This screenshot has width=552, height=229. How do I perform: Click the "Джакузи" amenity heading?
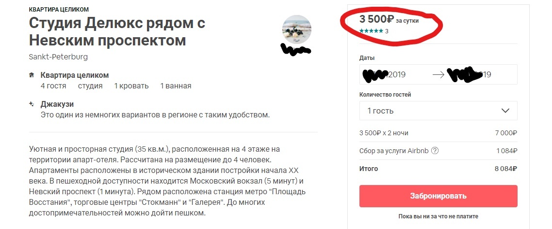[x=57, y=104]
